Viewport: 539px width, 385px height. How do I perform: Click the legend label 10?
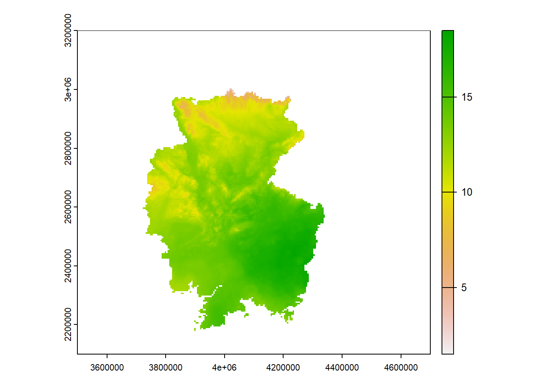pyautogui.click(x=466, y=192)
